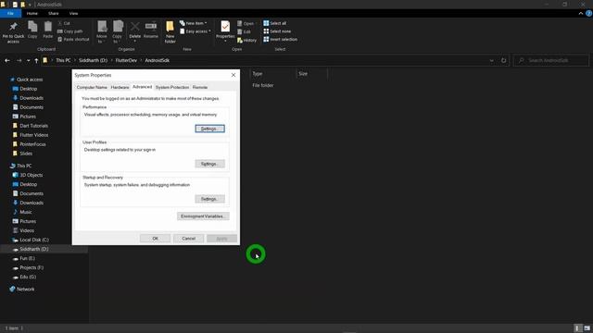Open the Easy access dropdown
This screenshot has width=593, height=333.
pos(196,31)
